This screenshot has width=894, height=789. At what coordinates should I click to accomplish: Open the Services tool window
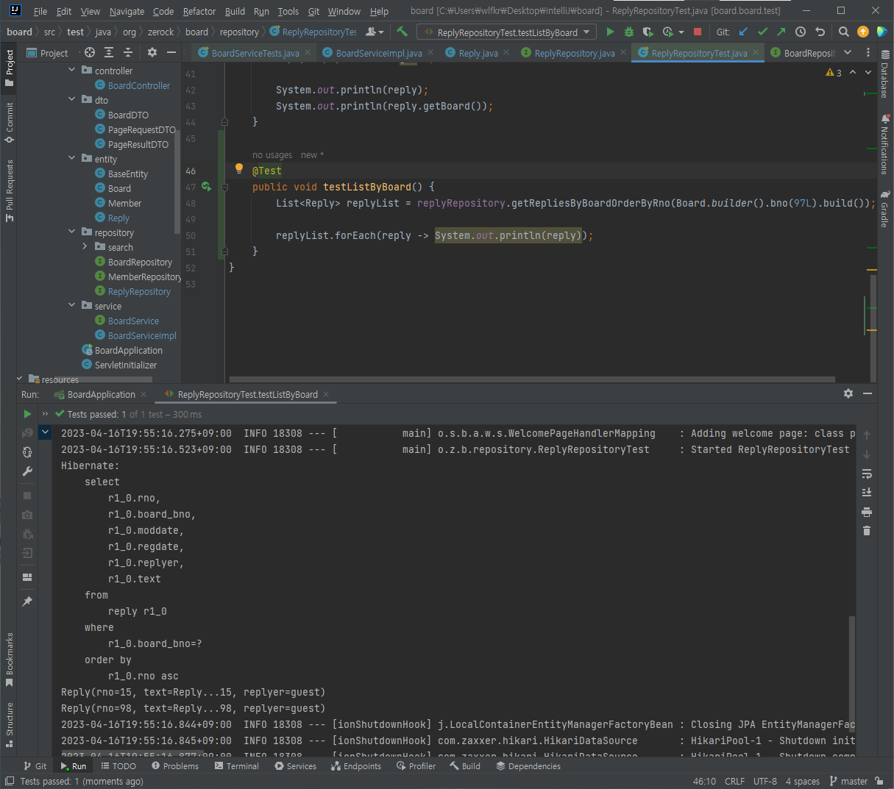coord(295,766)
